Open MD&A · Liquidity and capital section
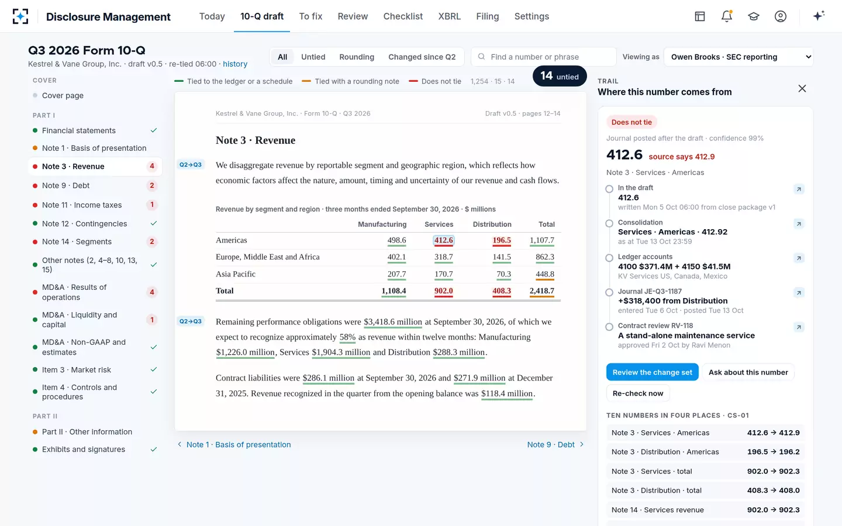This screenshot has width=842, height=526. pyautogui.click(x=95, y=320)
